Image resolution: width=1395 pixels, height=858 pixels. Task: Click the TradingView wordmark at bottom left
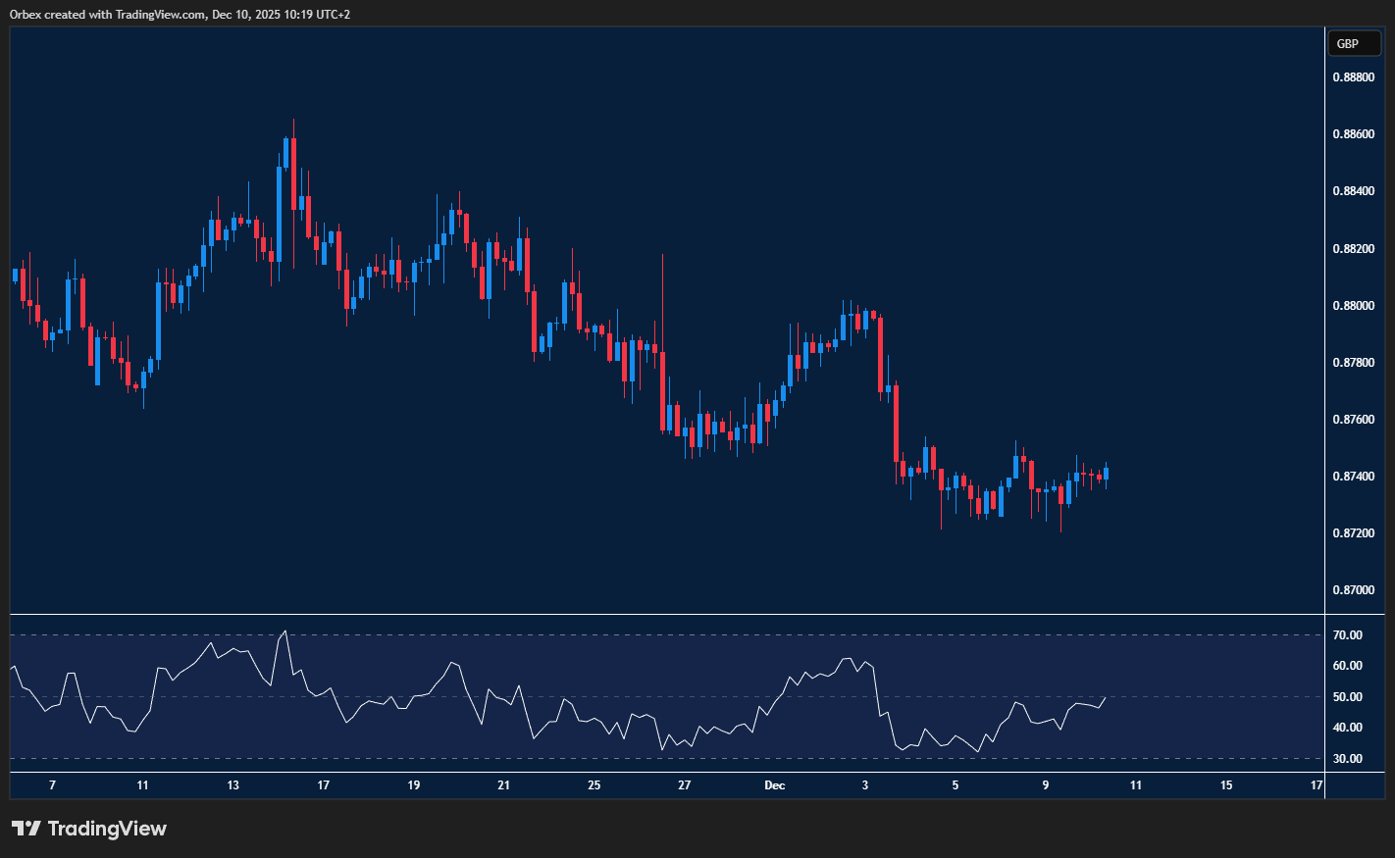107,829
